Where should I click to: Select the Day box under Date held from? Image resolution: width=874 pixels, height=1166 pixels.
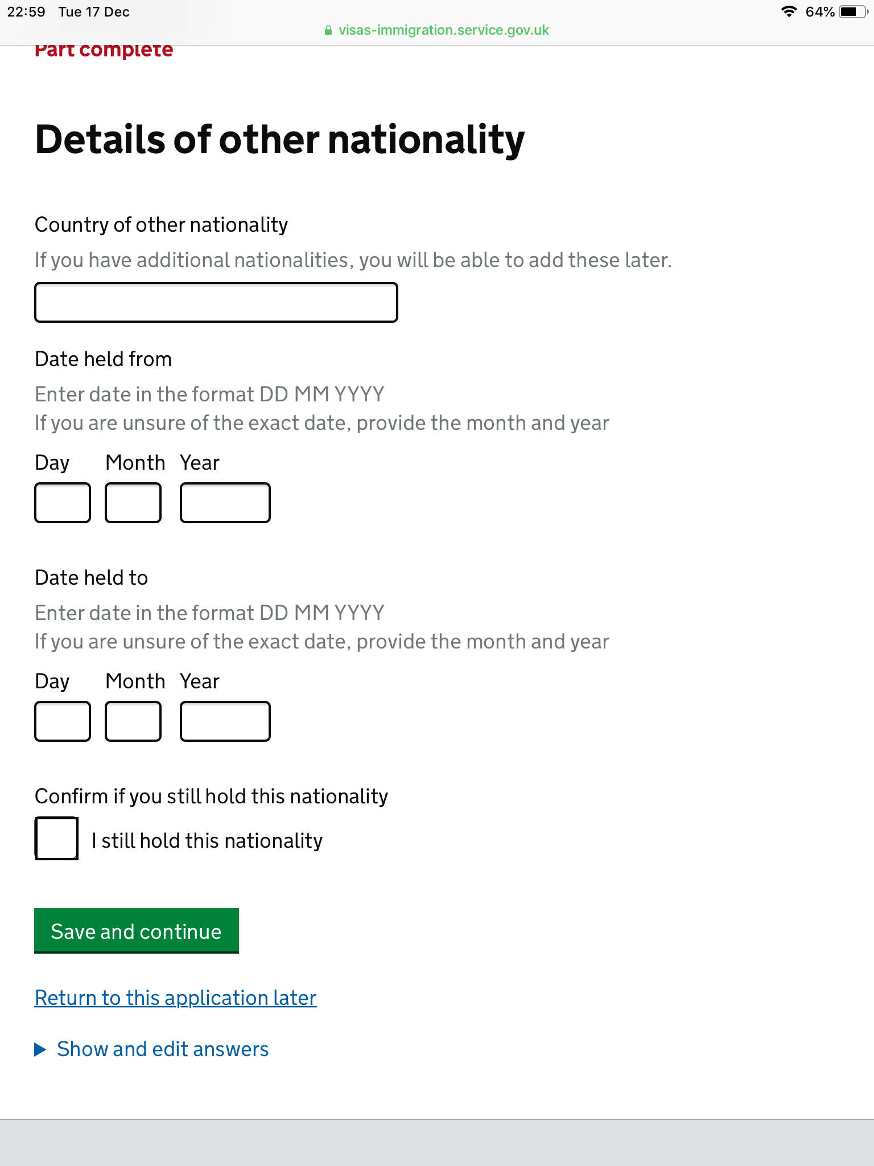click(x=63, y=503)
